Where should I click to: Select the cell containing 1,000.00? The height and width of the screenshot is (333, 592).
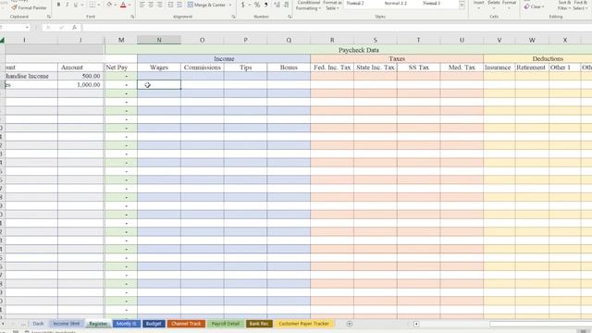point(80,84)
